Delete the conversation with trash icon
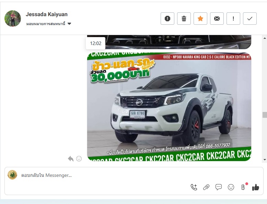Screen dimensions: 267x204 pyautogui.click(x=184, y=19)
